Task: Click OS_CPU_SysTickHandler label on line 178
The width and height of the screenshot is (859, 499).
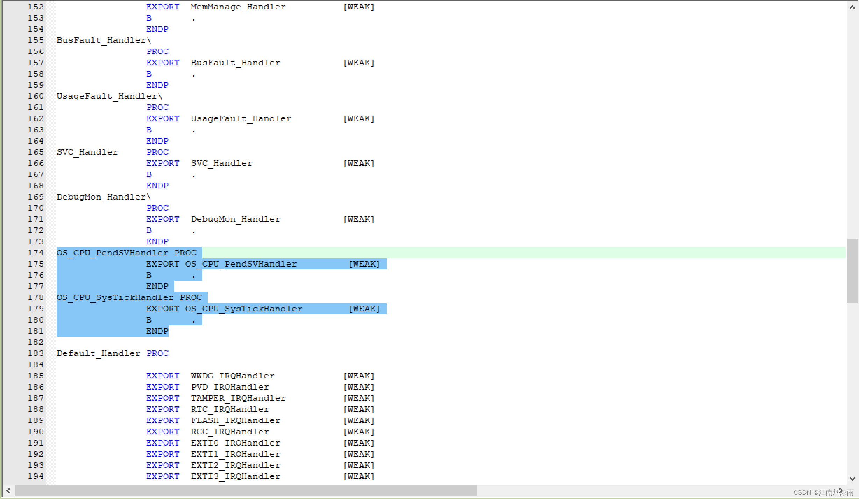Action: 115,298
